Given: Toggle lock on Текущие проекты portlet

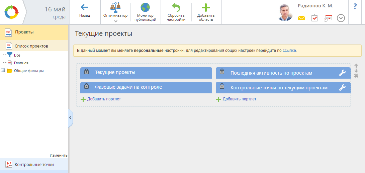Looking at the screenshot, I should [86, 72].
